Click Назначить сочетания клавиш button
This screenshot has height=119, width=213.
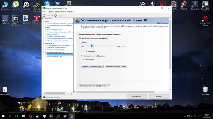pos(116,66)
